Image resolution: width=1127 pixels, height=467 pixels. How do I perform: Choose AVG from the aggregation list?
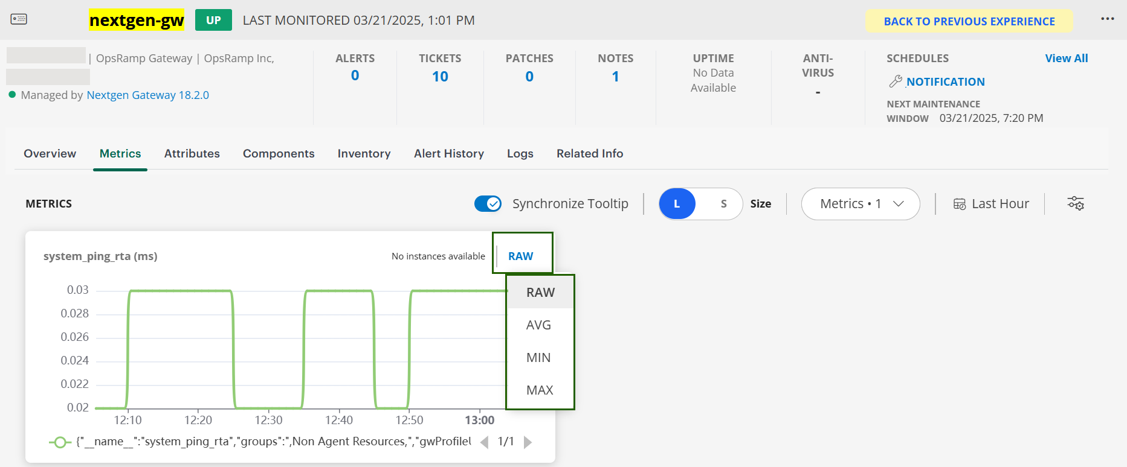point(540,325)
